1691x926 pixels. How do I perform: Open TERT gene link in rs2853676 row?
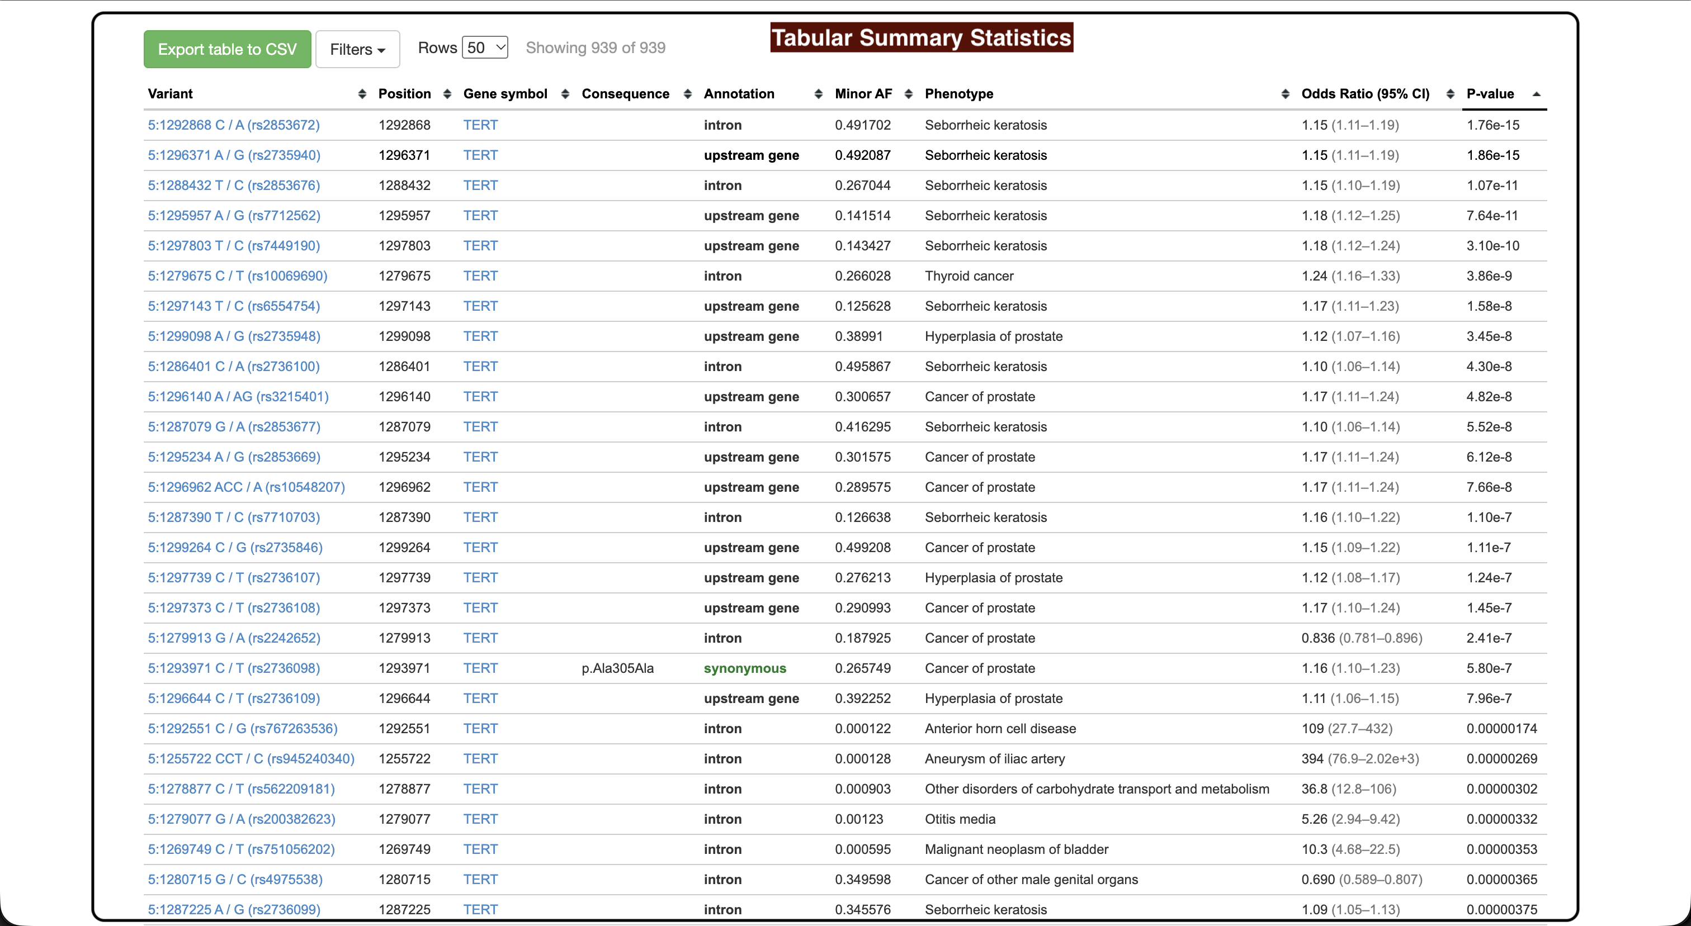480,186
